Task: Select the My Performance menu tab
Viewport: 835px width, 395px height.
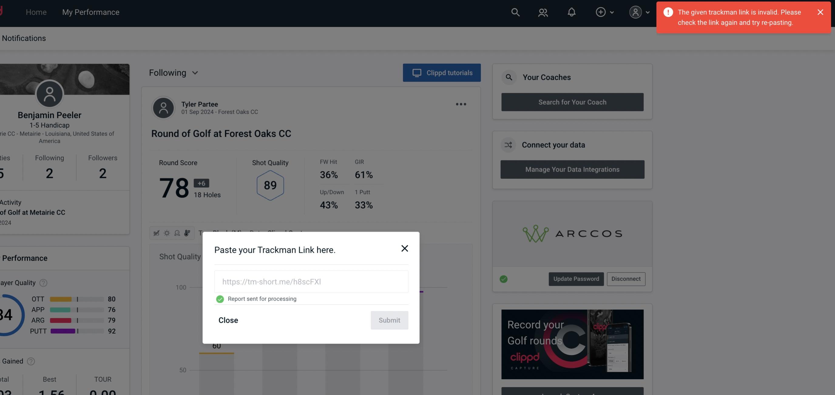Action: click(x=90, y=12)
